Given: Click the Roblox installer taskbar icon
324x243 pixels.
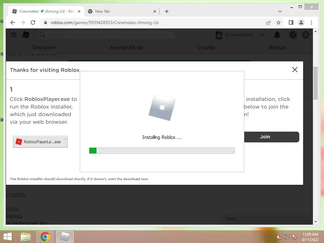Looking at the screenshot, I should point(65,237).
